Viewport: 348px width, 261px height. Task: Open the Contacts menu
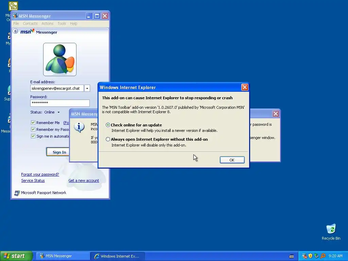click(x=30, y=23)
